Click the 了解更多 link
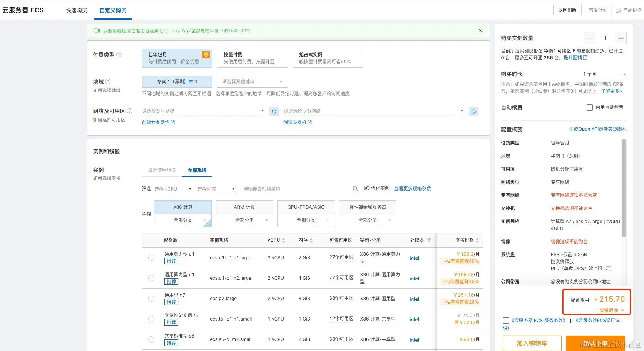This screenshot has height=351, width=644. 612,91
